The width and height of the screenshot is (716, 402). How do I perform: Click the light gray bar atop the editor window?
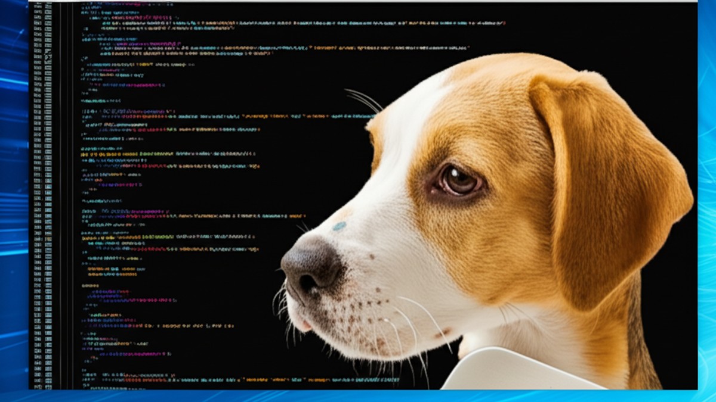coord(358,1)
